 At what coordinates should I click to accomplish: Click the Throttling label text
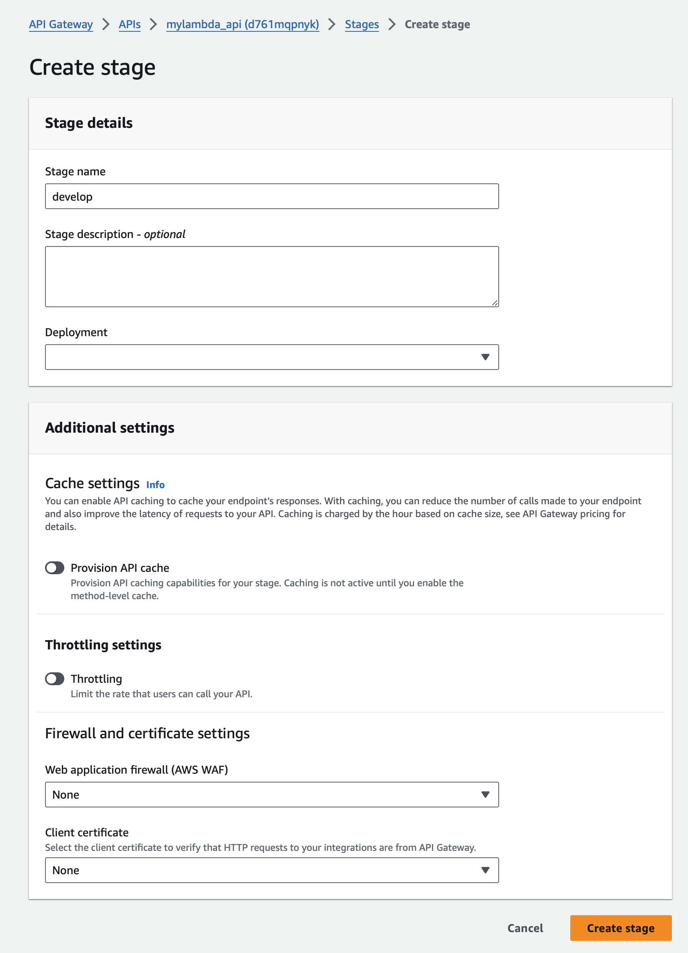pos(96,679)
